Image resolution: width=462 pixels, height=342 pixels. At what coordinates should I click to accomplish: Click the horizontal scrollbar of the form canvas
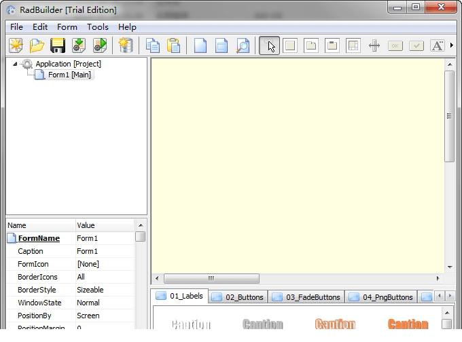coord(211,278)
